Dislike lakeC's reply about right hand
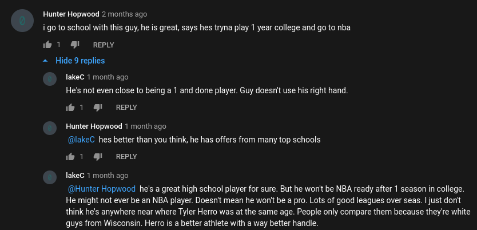The image size is (477, 230). (x=98, y=107)
